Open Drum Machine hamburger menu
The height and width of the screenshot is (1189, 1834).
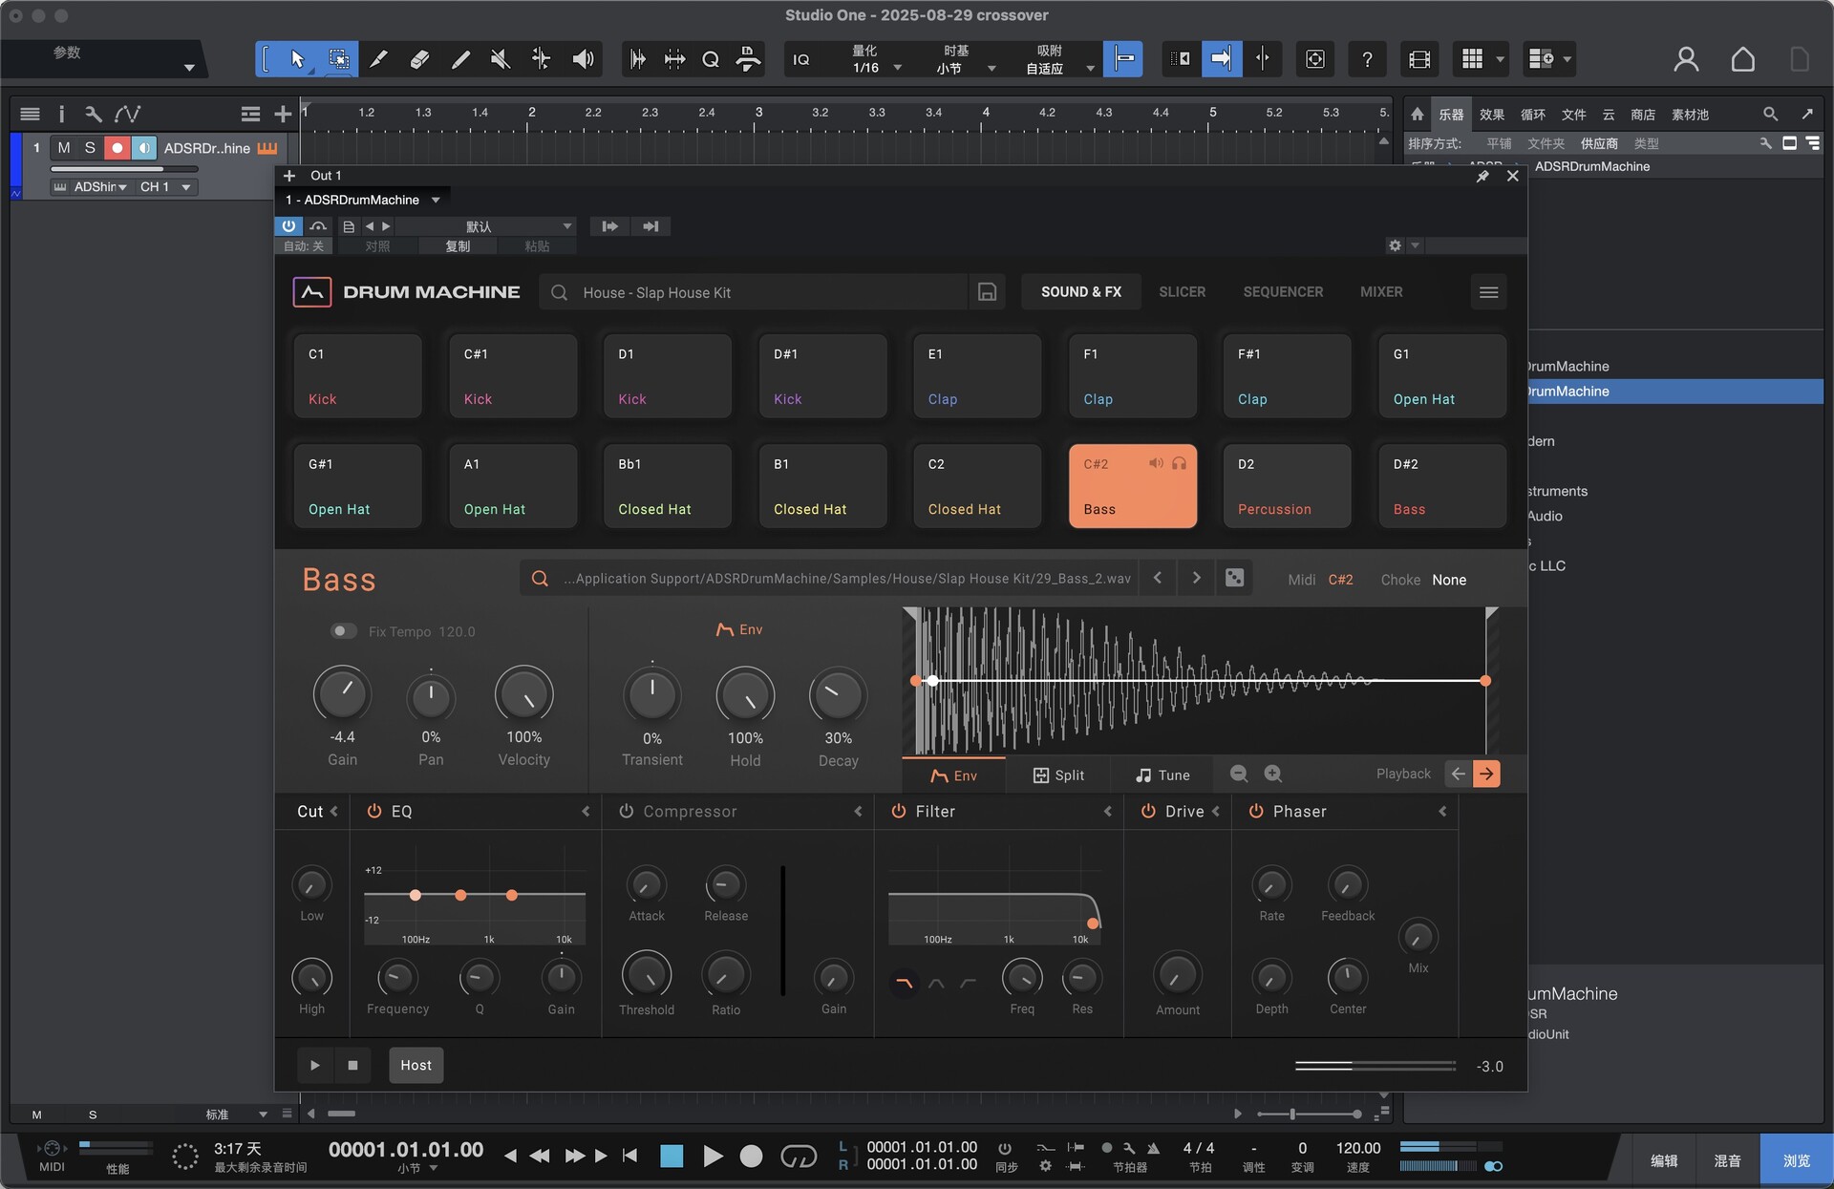pos(1488,292)
